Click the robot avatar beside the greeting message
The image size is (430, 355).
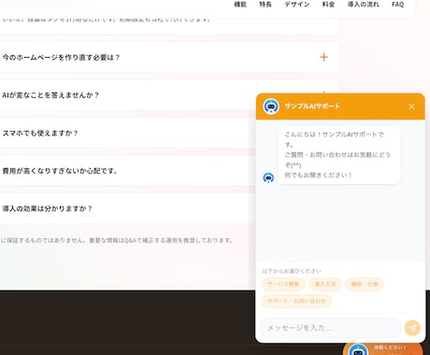[x=268, y=177]
